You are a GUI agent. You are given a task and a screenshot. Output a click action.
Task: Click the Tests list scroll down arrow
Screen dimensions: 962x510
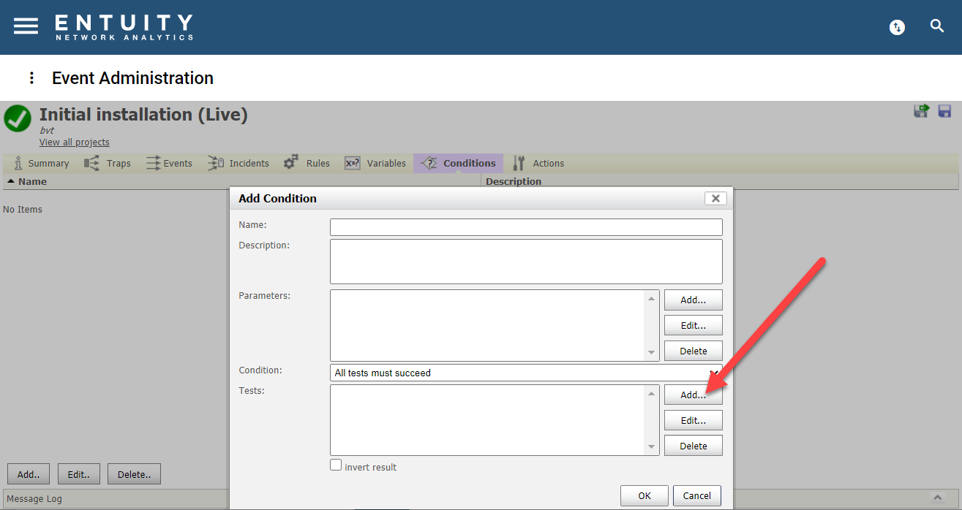pos(652,447)
